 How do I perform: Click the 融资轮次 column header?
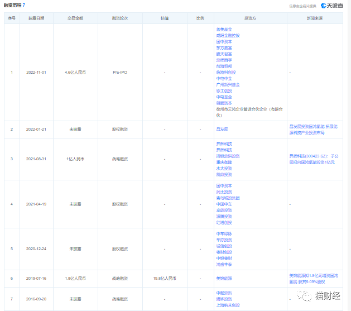click(120, 18)
